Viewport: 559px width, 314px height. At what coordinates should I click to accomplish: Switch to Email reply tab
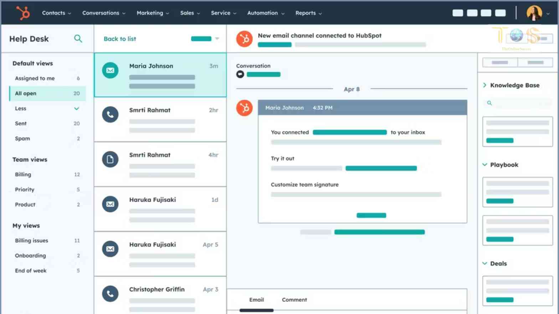pos(256,300)
